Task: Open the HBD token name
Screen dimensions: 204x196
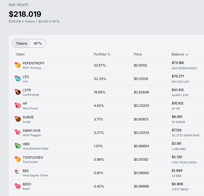Action: pos(26,144)
